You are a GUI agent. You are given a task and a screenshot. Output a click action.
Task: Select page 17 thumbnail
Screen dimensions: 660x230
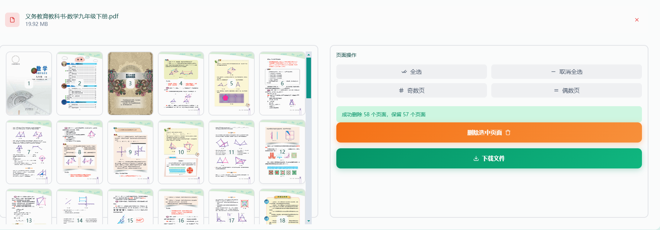pyautogui.click(x=232, y=207)
